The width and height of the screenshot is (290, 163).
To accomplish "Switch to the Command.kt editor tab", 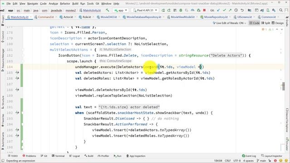I will coord(46,17).
